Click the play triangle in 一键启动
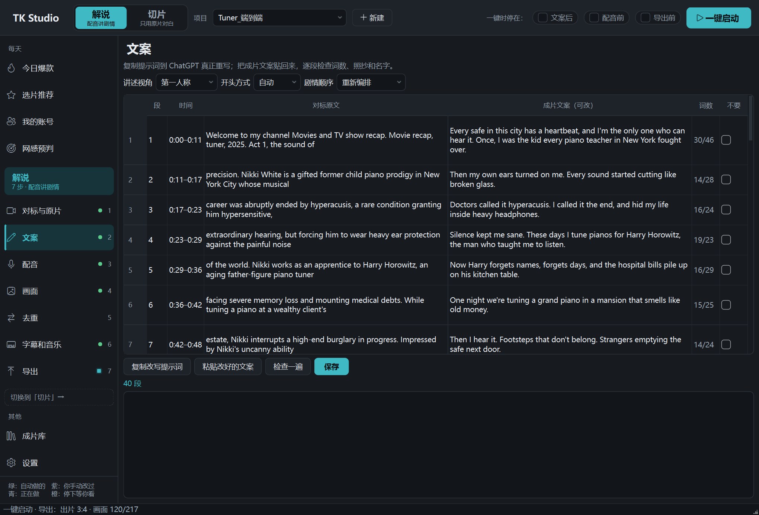Viewport: 759px width, 515px height. click(x=700, y=18)
